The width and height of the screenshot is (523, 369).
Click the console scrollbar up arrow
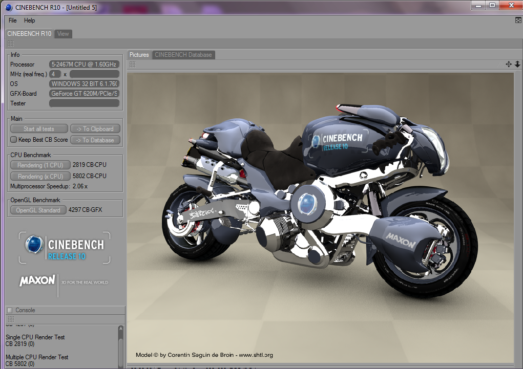point(121,329)
